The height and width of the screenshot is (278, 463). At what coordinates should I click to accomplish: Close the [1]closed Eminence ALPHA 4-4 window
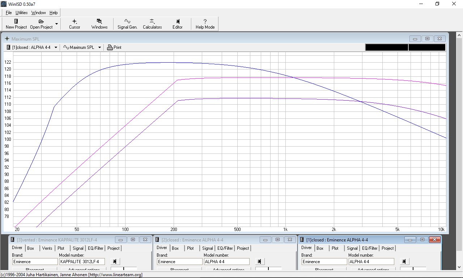pos(435,240)
